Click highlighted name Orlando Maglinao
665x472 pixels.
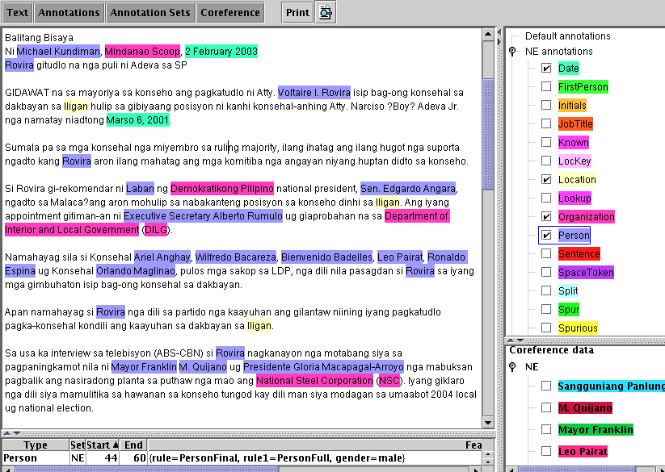(135, 271)
